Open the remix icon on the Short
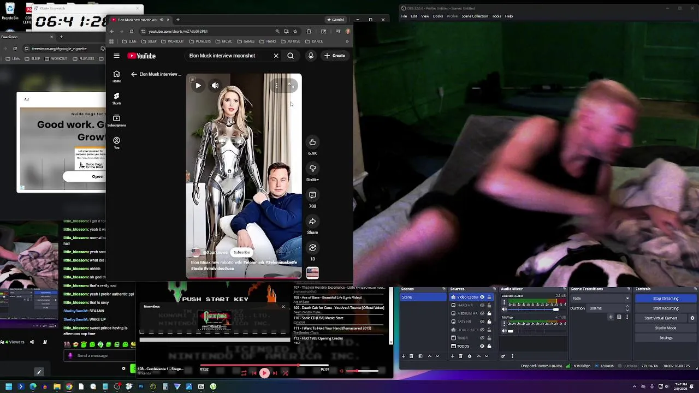Viewport: 699px width, 393px height. [312, 247]
